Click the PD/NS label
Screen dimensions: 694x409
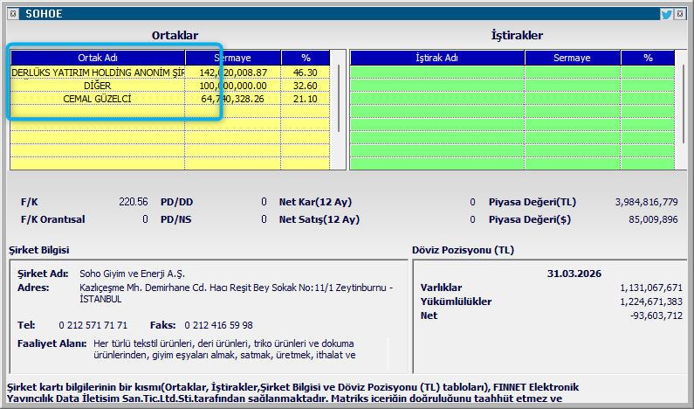coord(175,219)
